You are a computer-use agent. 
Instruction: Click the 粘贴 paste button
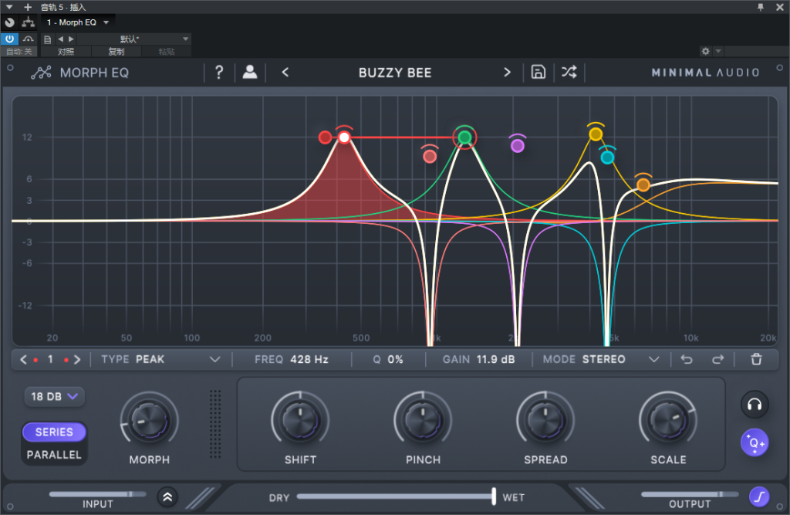pyautogui.click(x=167, y=52)
